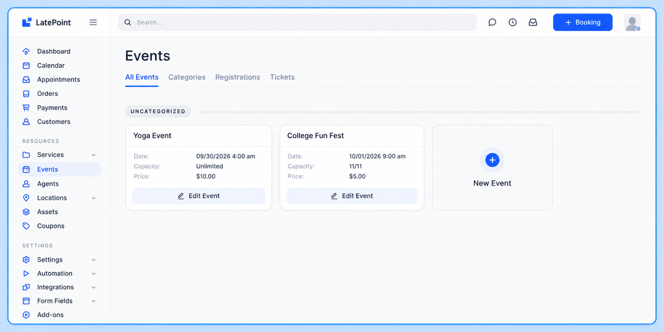Click Edit Event on Yoga Event card
Screen dimensions: 664x332
click(x=198, y=196)
